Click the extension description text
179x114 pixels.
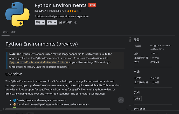[61, 16]
